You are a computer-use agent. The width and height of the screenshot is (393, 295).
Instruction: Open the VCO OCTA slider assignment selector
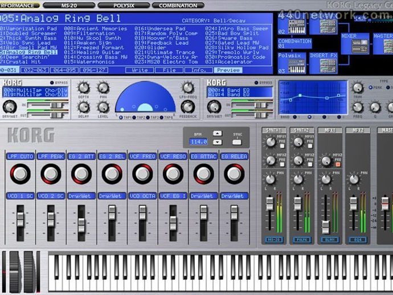pos(142,196)
